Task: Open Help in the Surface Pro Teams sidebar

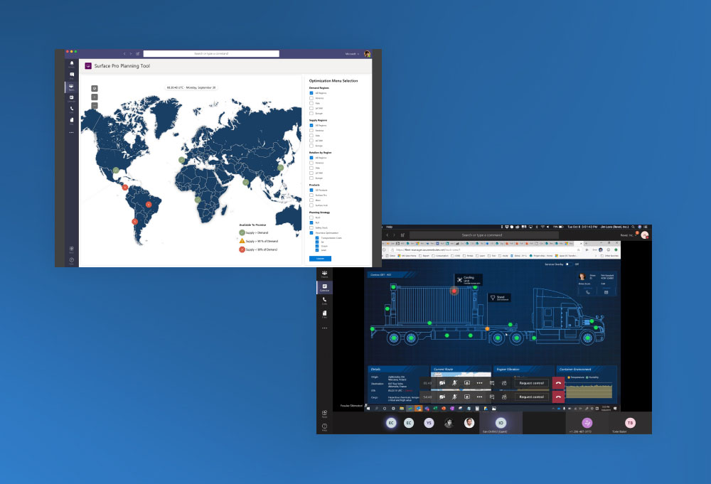Action: 71,262
